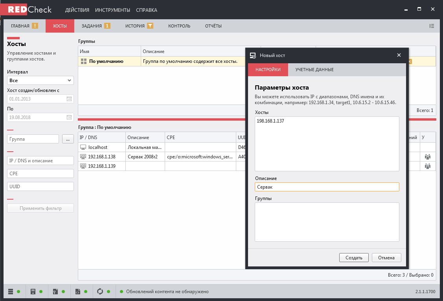
Task: Select the НАСТРОЙКИ dialog tab
Action: tap(268, 70)
